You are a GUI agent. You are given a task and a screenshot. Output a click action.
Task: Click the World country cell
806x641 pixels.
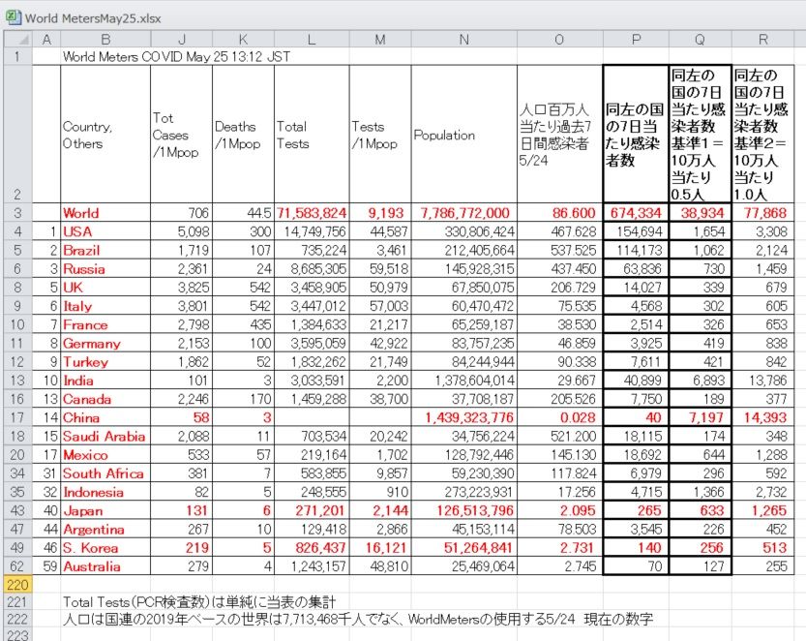105,213
